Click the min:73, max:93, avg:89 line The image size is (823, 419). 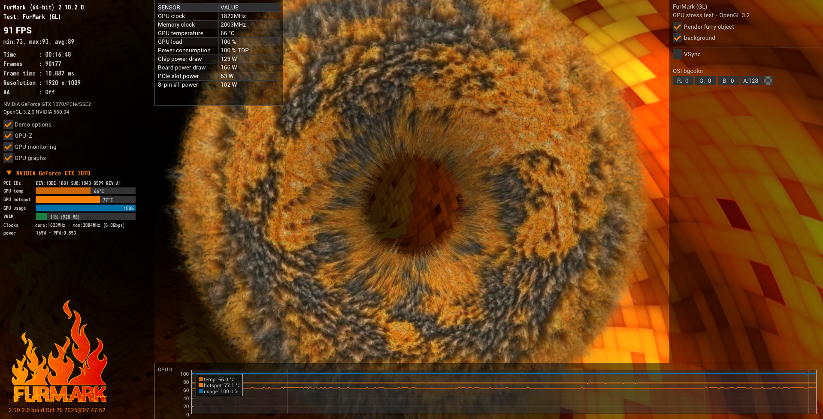39,42
